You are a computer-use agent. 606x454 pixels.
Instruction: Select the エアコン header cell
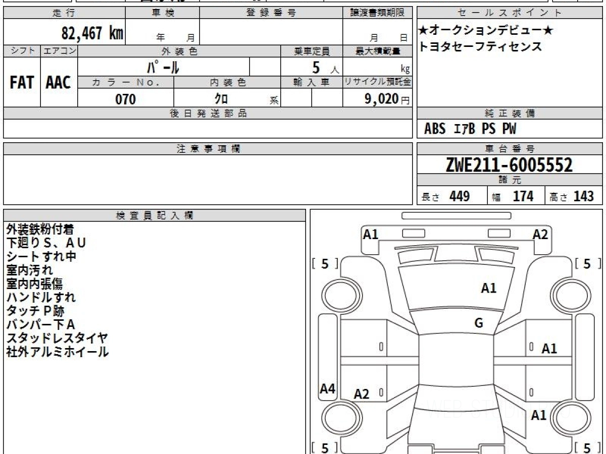coord(59,51)
